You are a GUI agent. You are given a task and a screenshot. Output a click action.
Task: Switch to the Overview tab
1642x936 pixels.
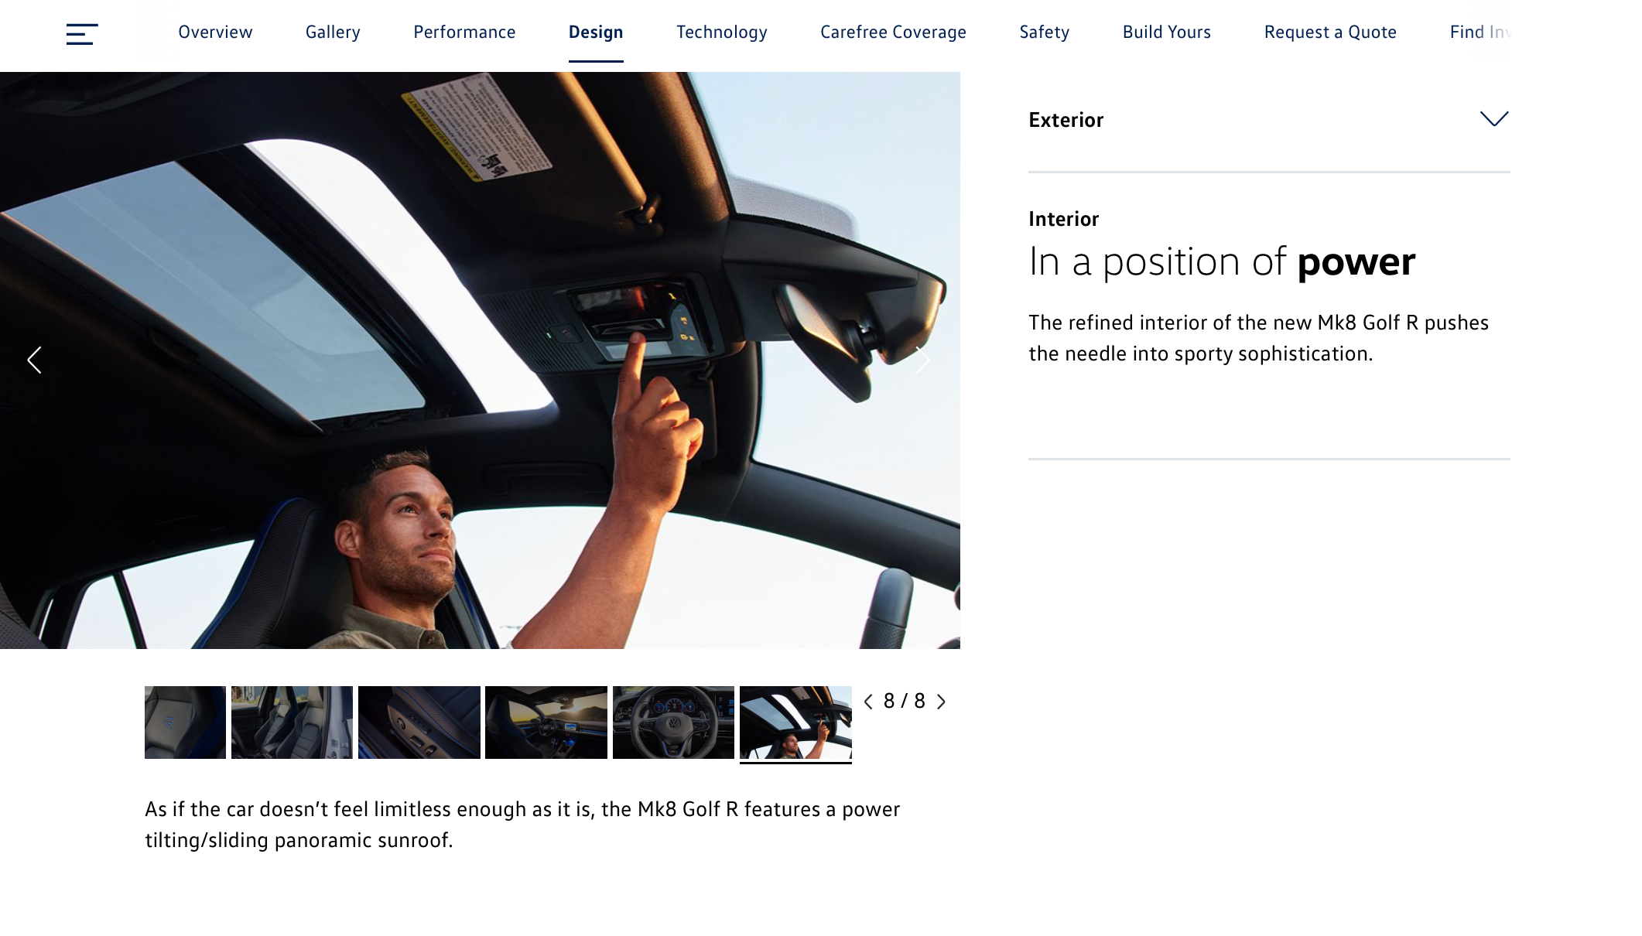215,32
